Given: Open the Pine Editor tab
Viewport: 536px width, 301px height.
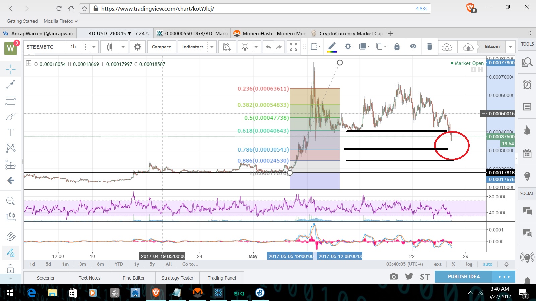Looking at the screenshot, I should (133, 278).
